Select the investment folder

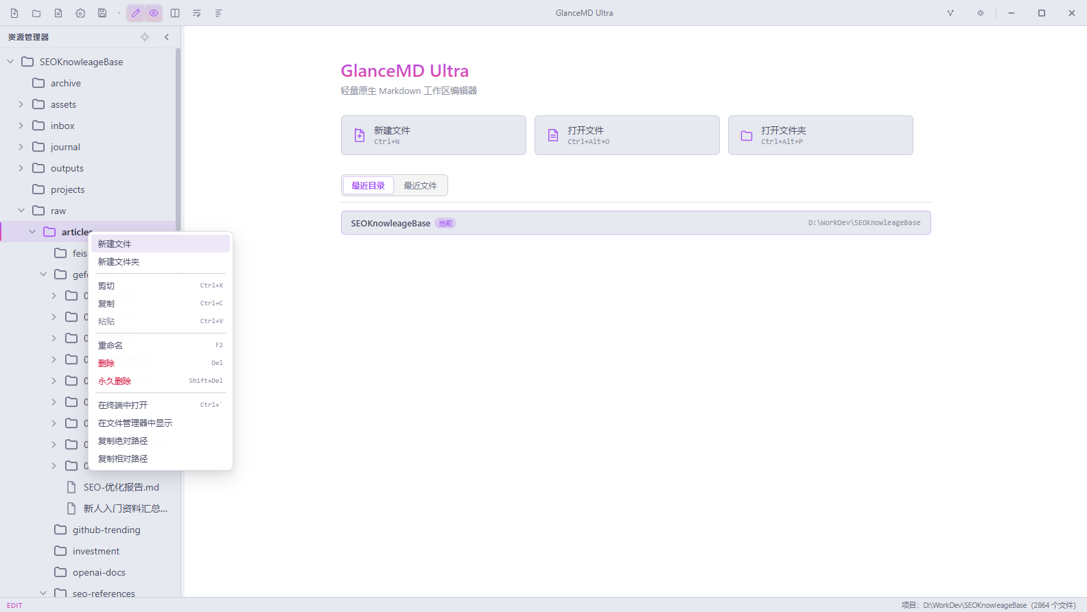coord(88,551)
